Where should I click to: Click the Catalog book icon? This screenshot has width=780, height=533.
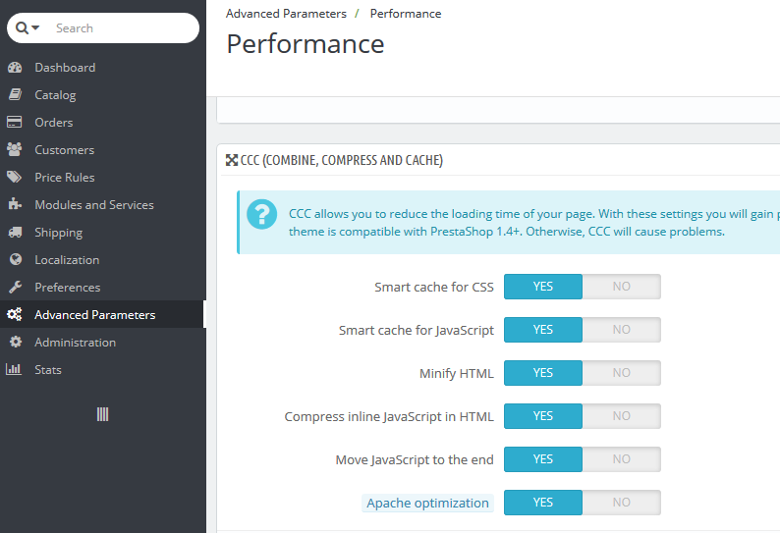click(15, 95)
